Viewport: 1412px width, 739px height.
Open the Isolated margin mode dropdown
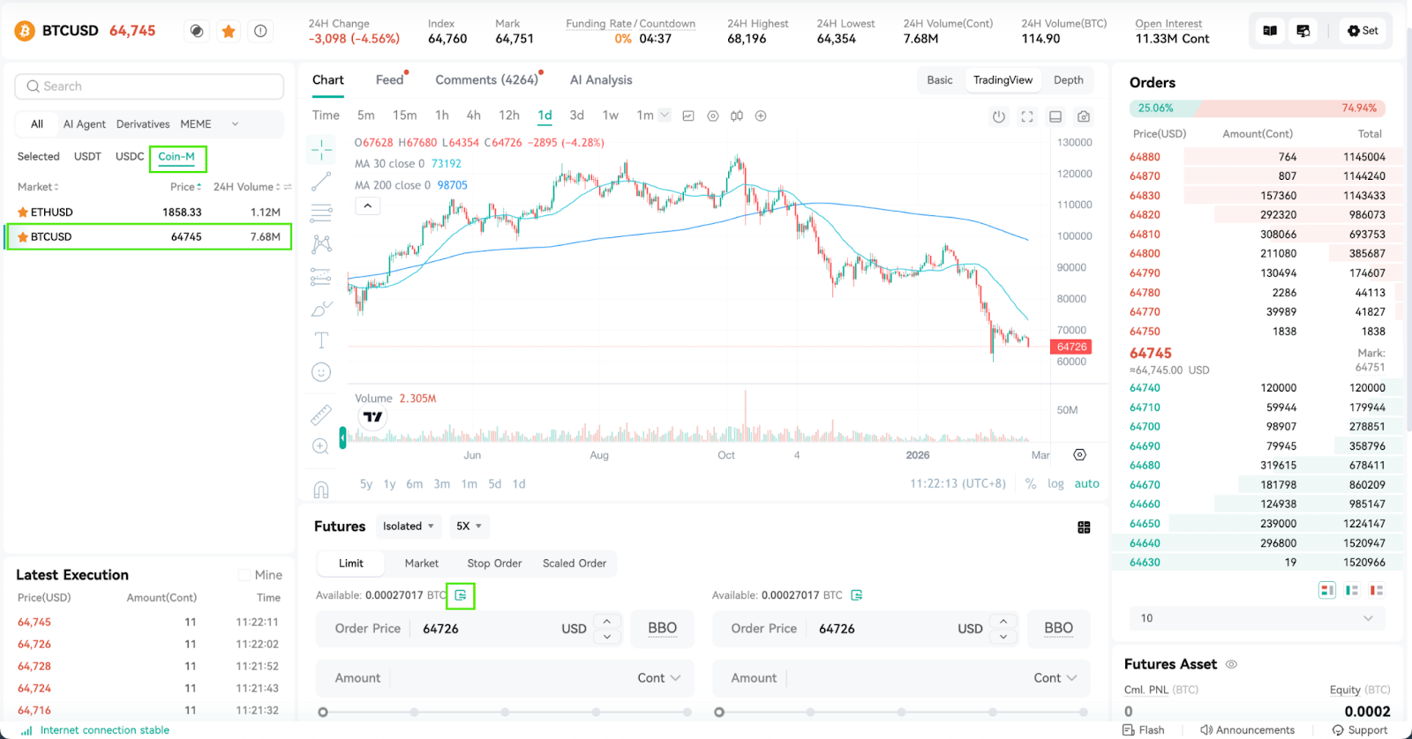[408, 526]
